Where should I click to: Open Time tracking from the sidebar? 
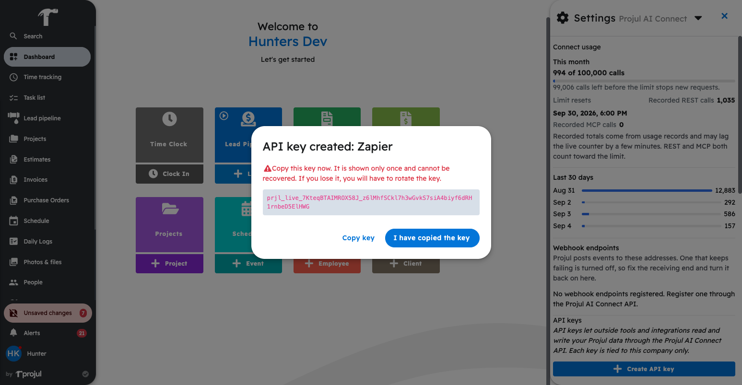47,77
